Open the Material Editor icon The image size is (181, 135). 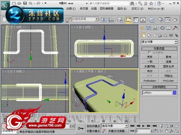click(152, 20)
